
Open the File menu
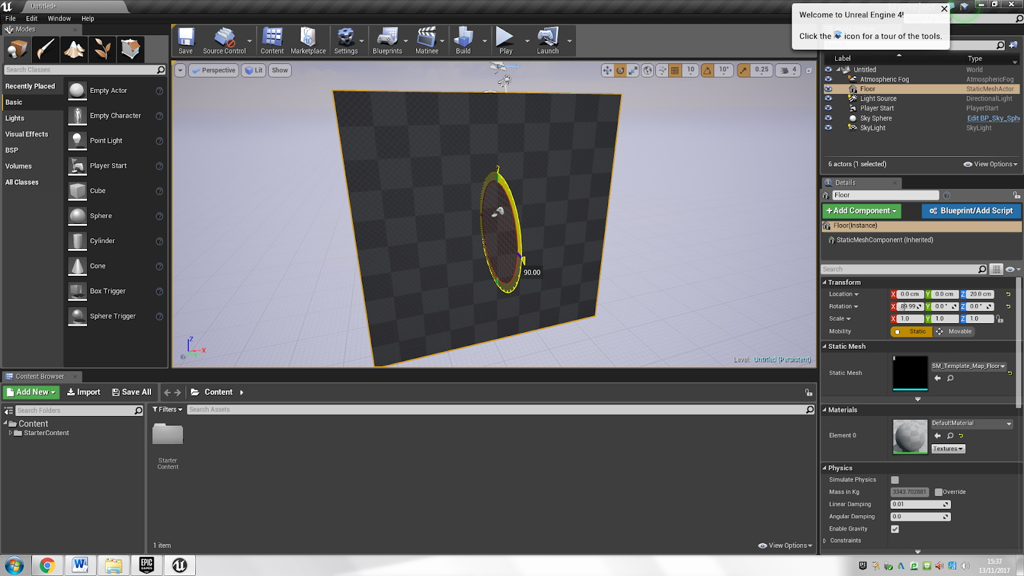[11, 19]
